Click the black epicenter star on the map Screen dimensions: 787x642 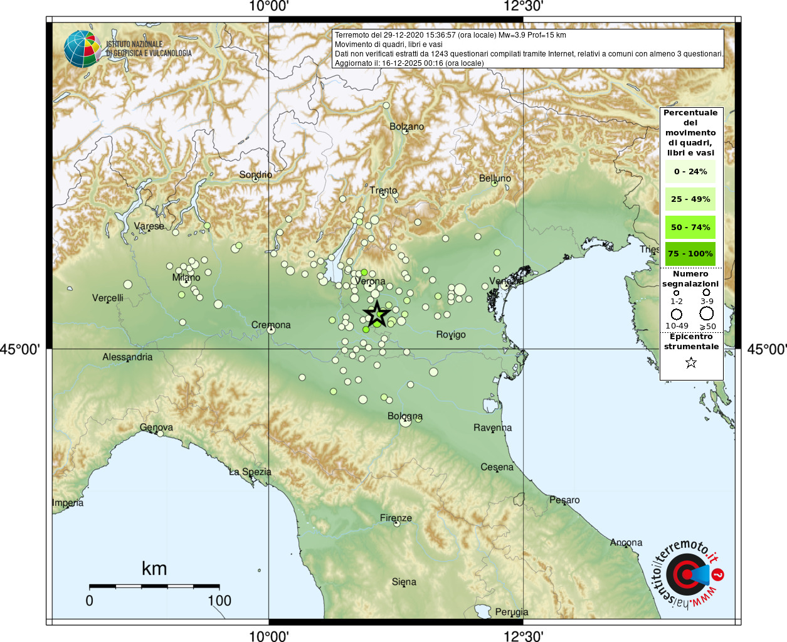(377, 313)
